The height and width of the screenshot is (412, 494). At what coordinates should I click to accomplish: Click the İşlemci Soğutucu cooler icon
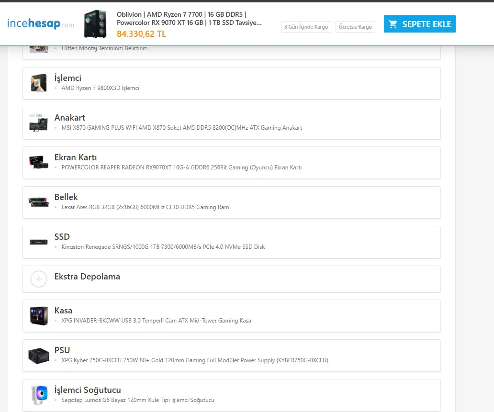39,395
